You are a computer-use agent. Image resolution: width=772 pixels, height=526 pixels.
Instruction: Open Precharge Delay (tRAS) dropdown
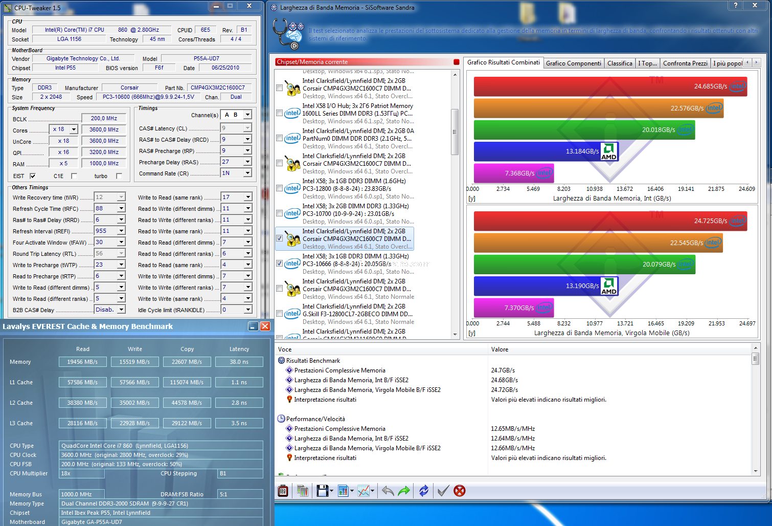pyautogui.click(x=247, y=162)
